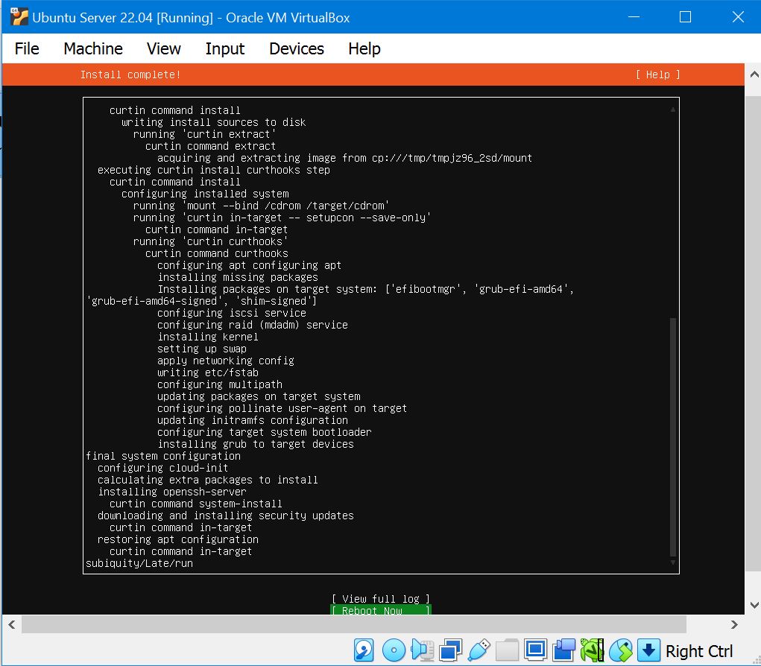Choose Reboot Now

[x=380, y=611]
